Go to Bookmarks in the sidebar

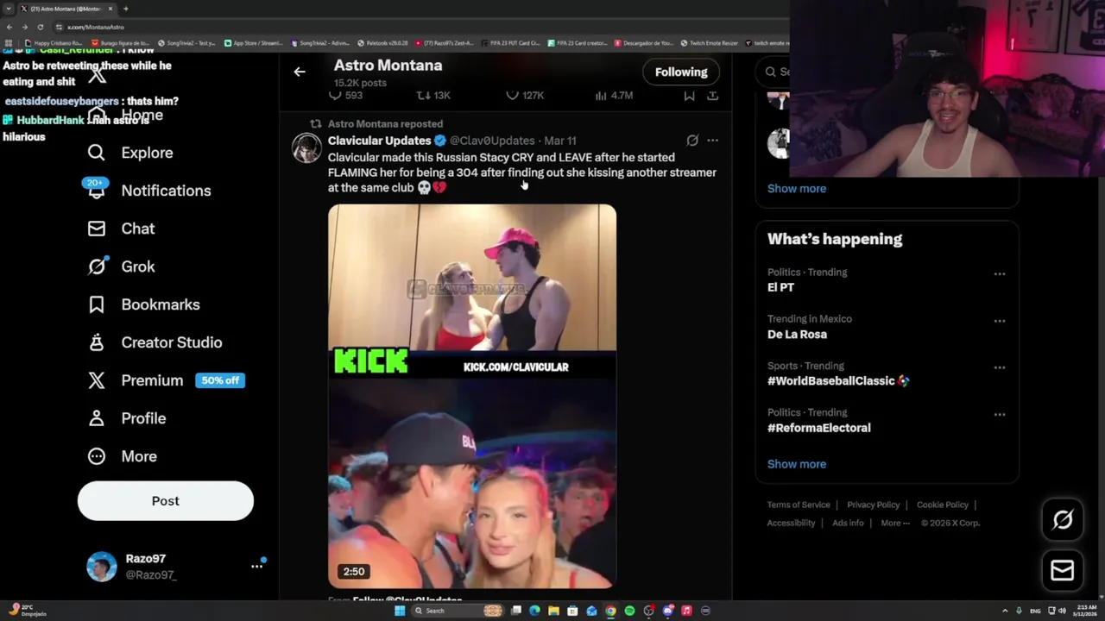[143, 304]
